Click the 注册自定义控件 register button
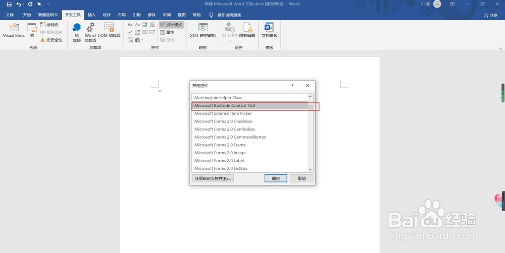This screenshot has width=505, height=253. point(213,178)
